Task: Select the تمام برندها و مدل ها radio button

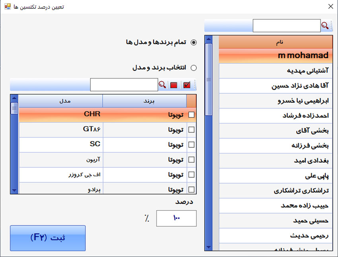Action: tap(194, 43)
